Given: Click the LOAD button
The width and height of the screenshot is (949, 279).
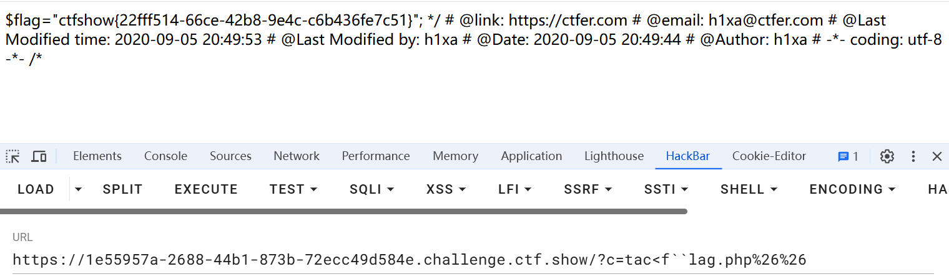Looking at the screenshot, I should pyautogui.click(x=36, y=189).
